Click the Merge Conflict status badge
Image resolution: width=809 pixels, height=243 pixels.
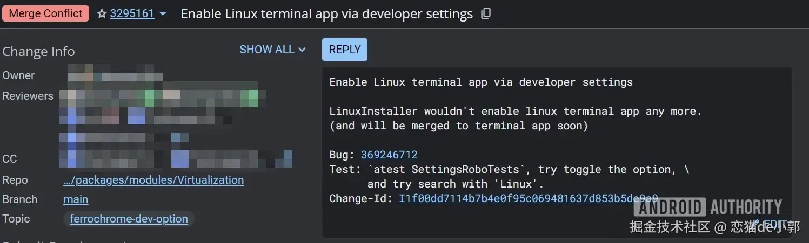coord(45,14)
